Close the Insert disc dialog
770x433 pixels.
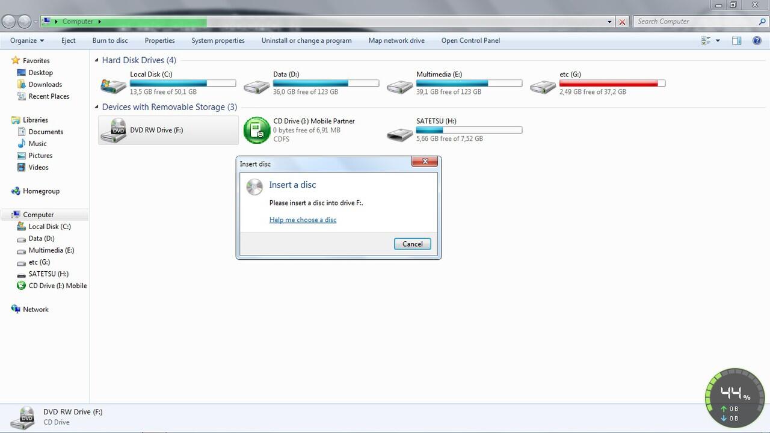point(425,161)
